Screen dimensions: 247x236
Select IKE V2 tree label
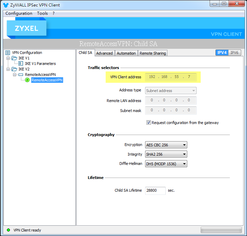click(24, 69)
